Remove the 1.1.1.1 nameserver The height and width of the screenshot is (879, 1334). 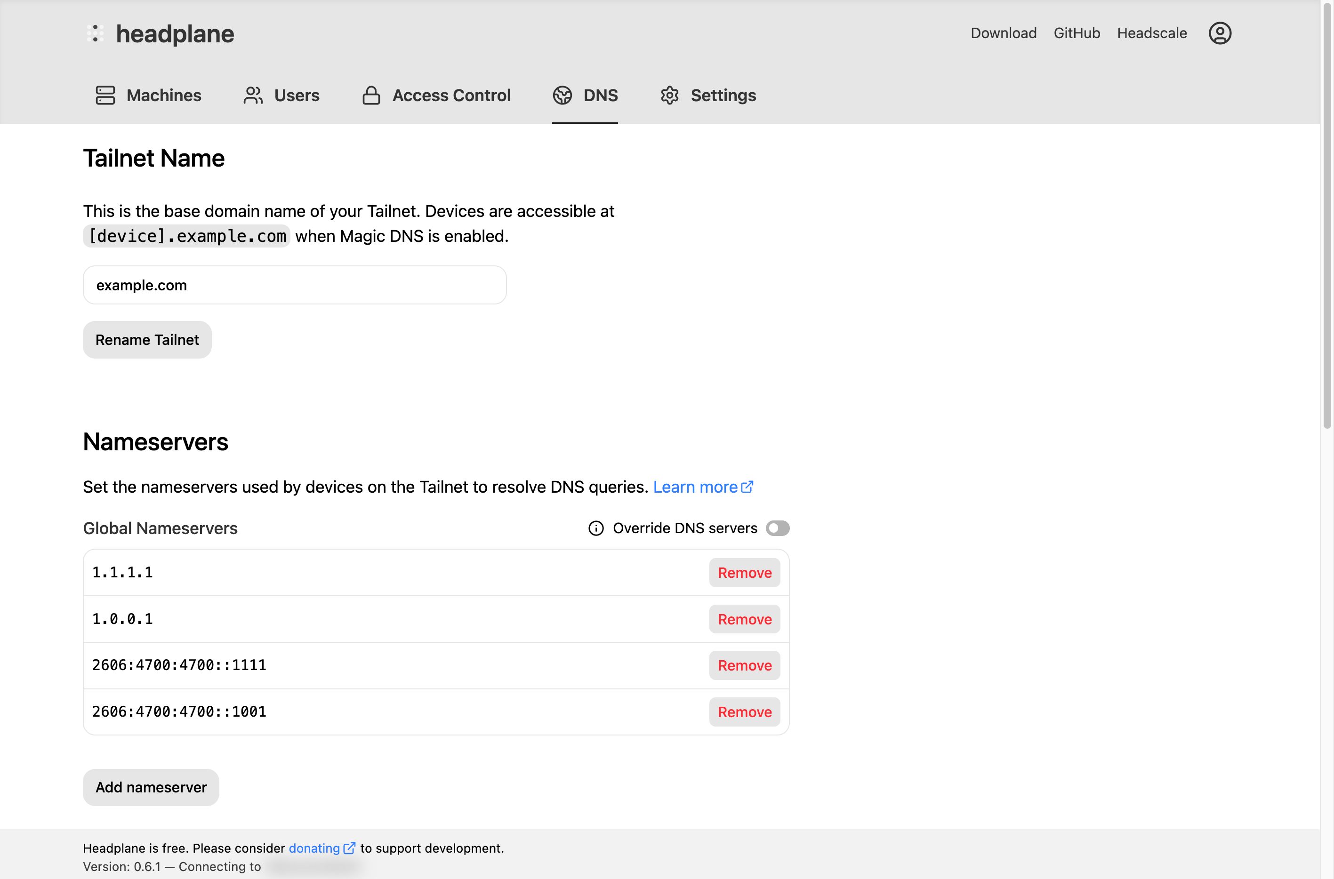point(744,572)
